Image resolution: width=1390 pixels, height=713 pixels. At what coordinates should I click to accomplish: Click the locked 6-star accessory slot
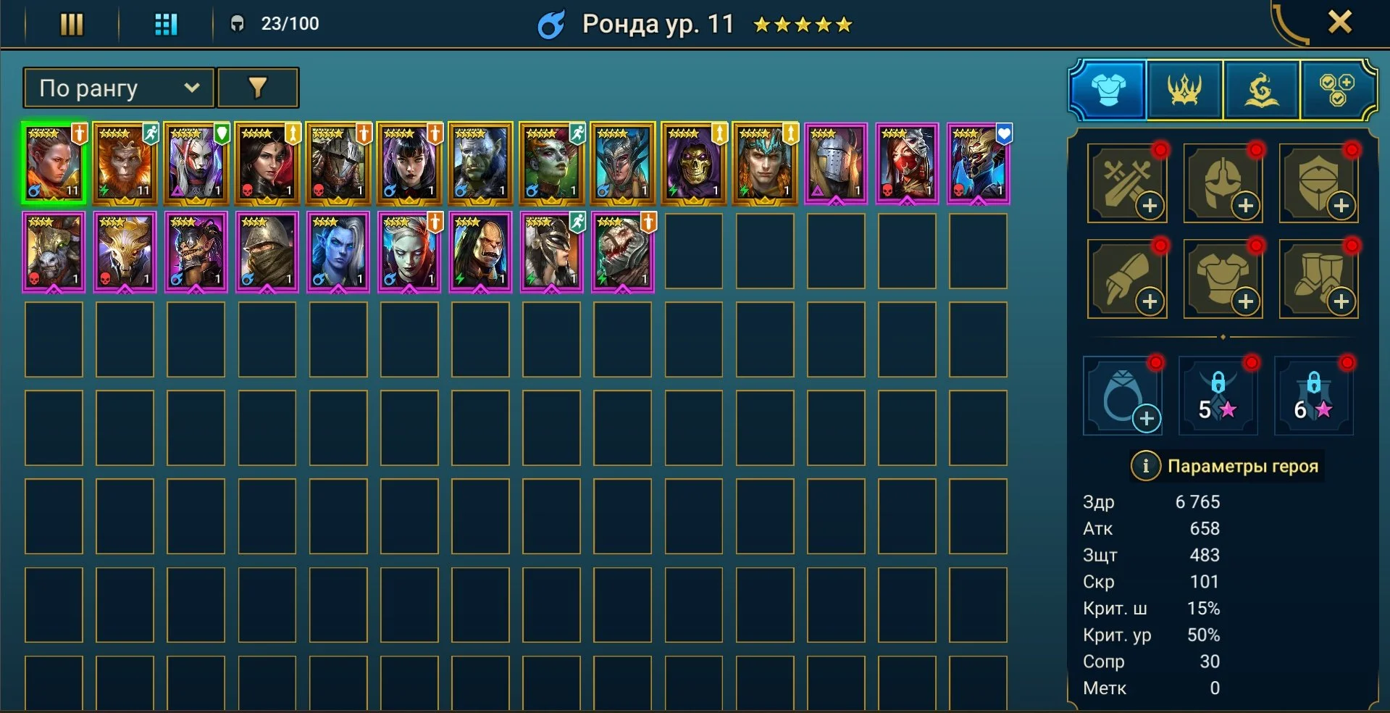[1314, 396]
